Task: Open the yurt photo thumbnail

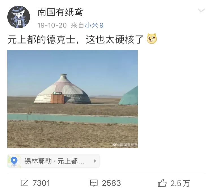Action: 73,99
